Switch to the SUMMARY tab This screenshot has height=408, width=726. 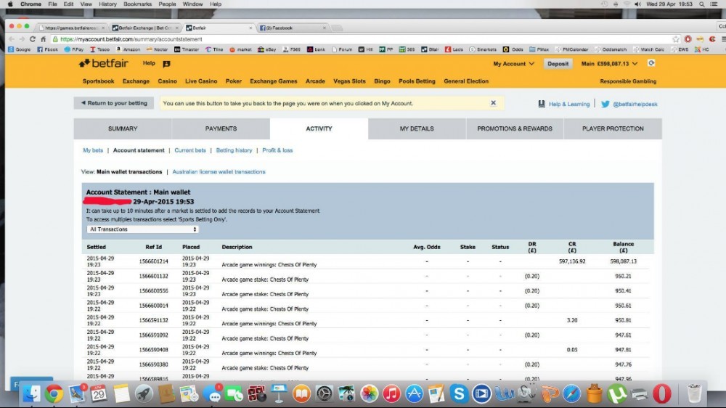coord(123,128)
